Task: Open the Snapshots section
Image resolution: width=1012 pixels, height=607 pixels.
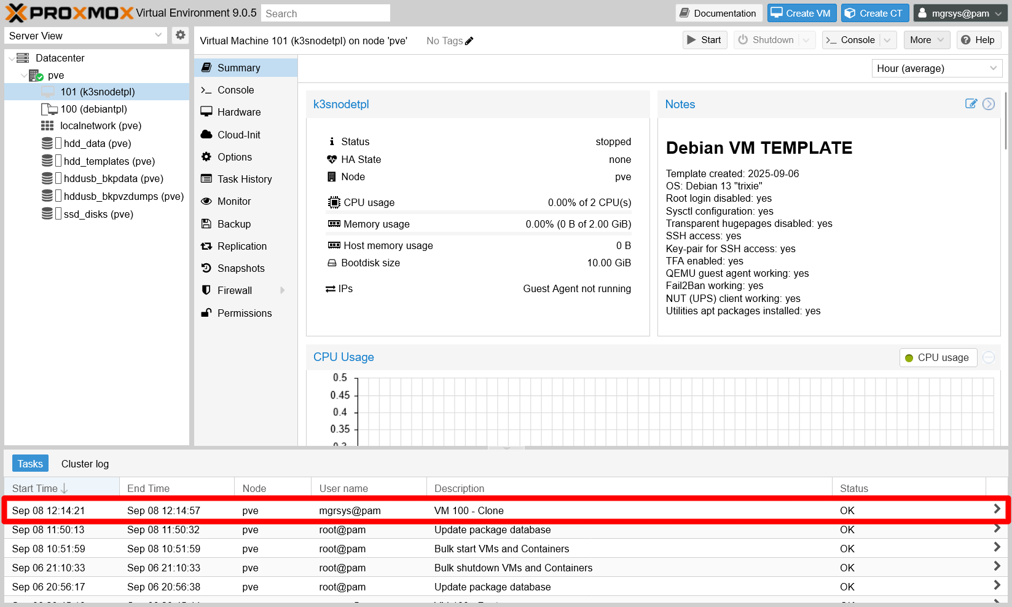Action: pyautogui.click(x=241, y=268)
